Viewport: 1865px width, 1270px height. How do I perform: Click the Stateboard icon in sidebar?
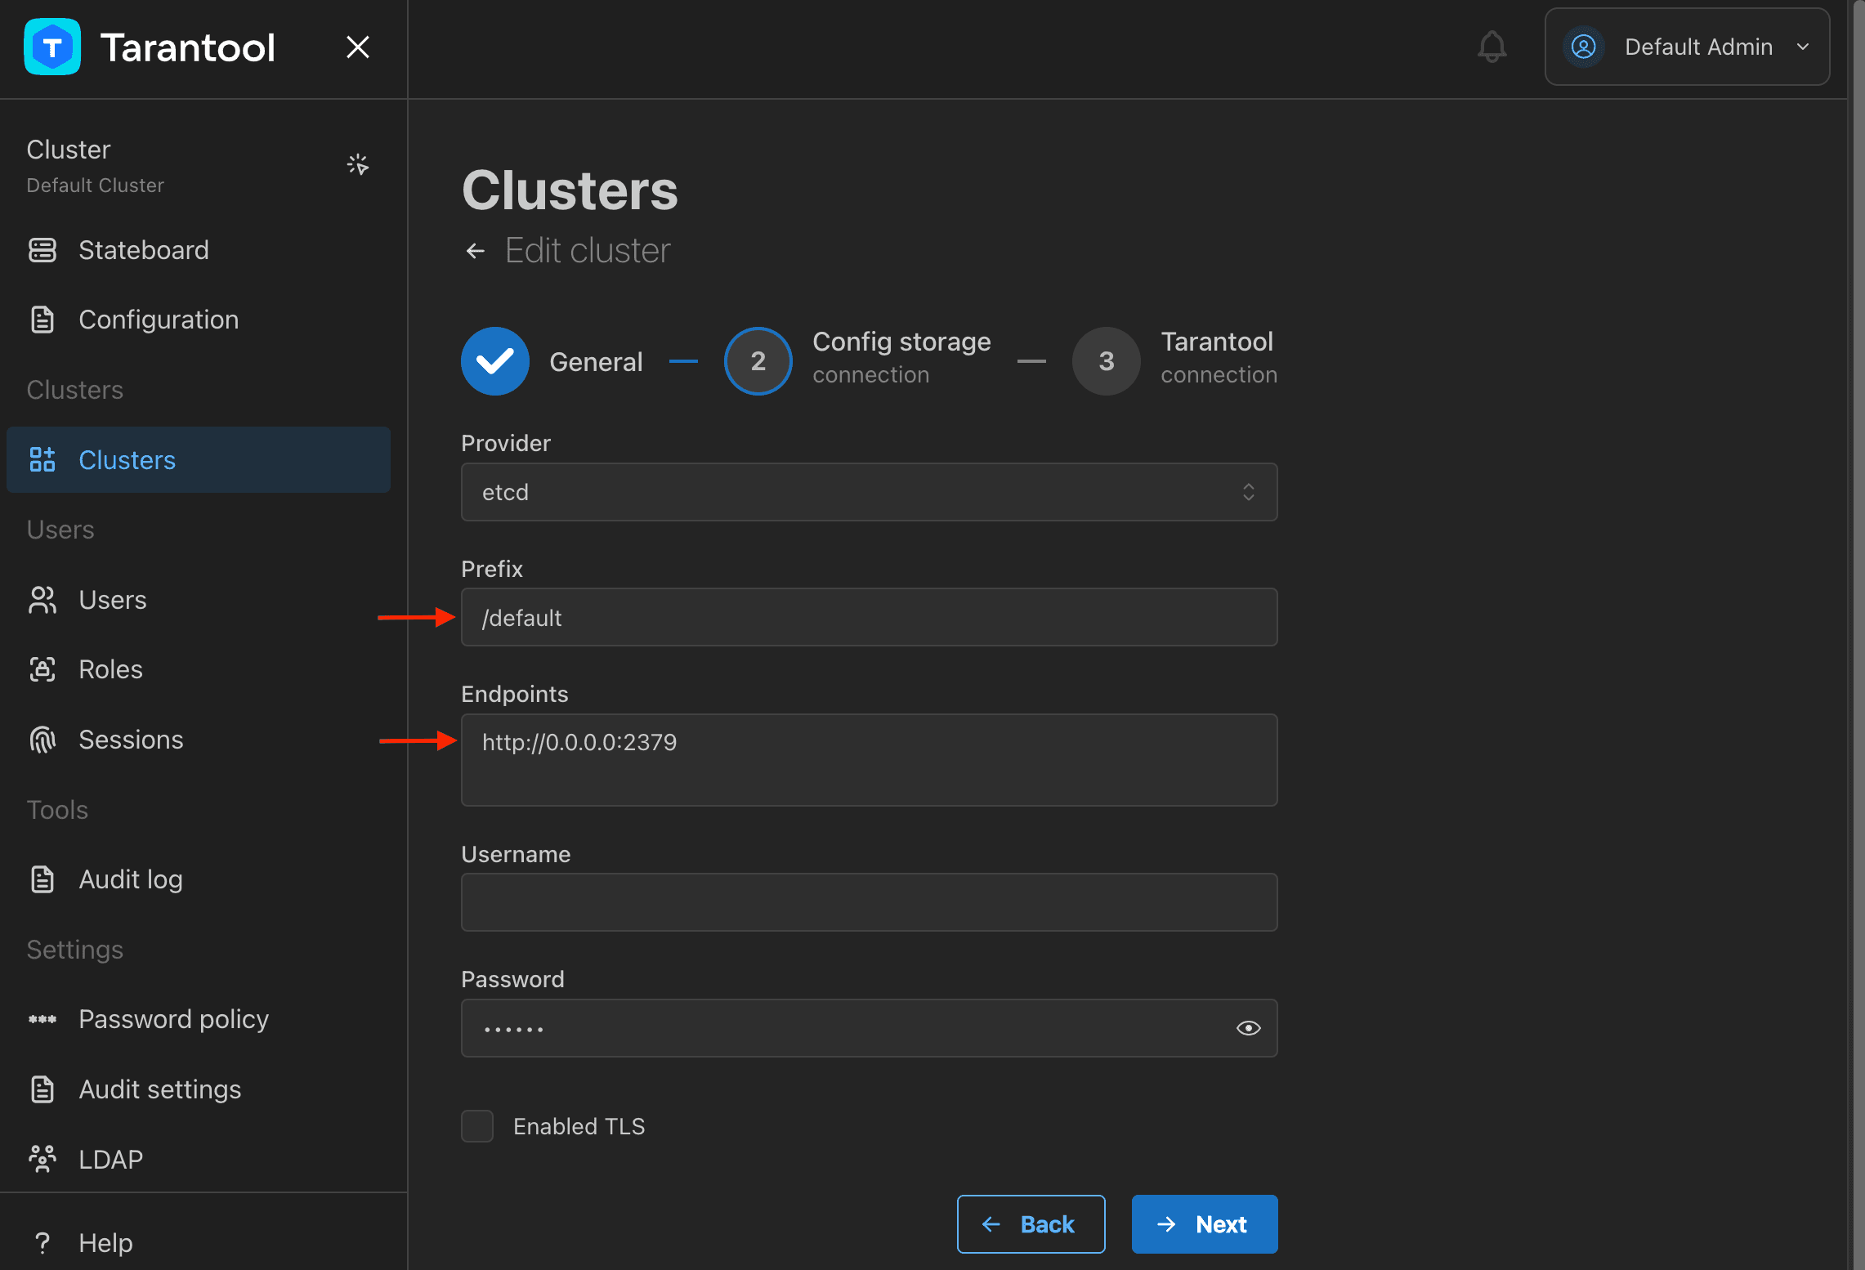(x=42, y=250)
